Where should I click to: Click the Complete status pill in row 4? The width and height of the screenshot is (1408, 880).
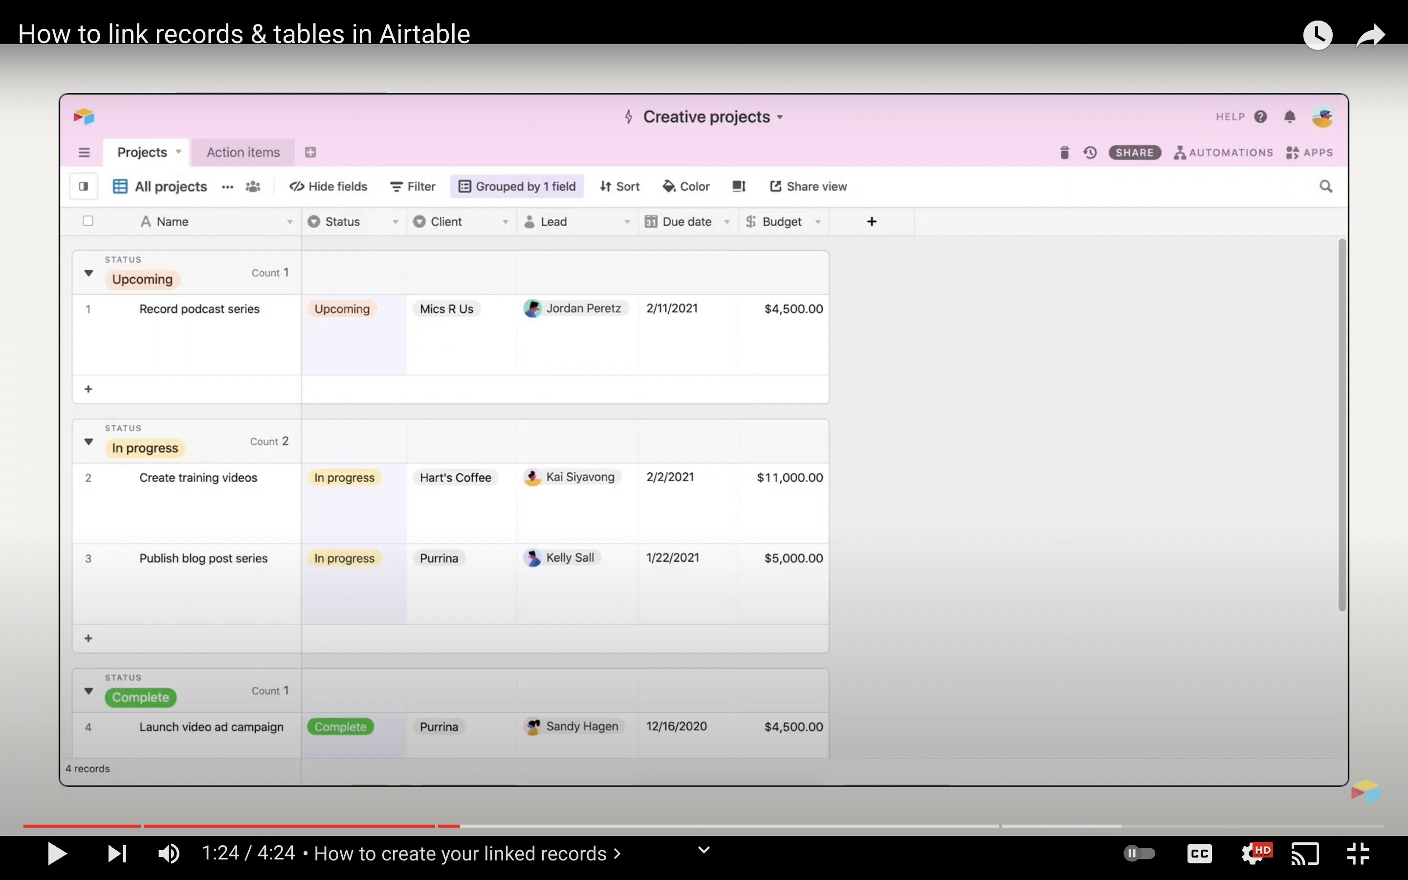pyautogui.click(x=340, y=727)
